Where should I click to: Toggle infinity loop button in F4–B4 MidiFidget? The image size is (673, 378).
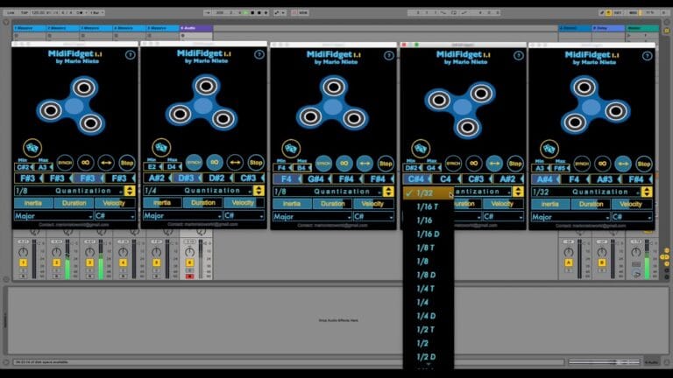click(x=344, y=163)
